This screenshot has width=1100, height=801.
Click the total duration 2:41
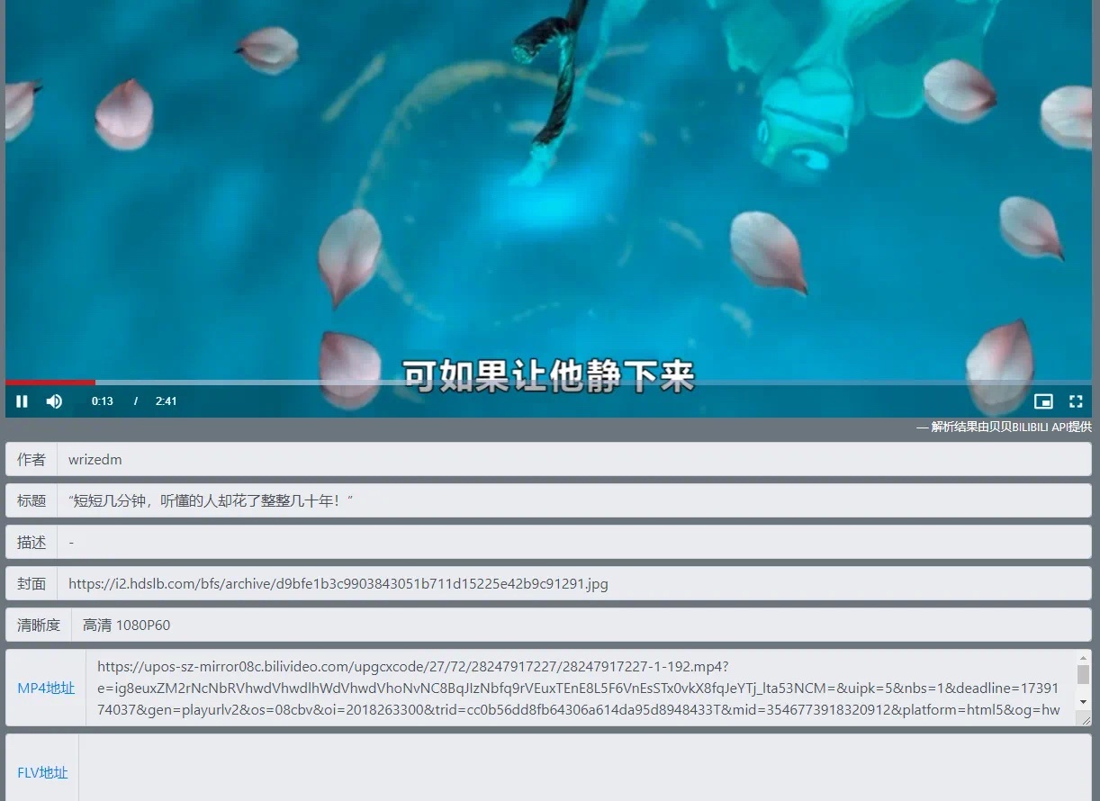pyautogui.click(x=166, y=401)
